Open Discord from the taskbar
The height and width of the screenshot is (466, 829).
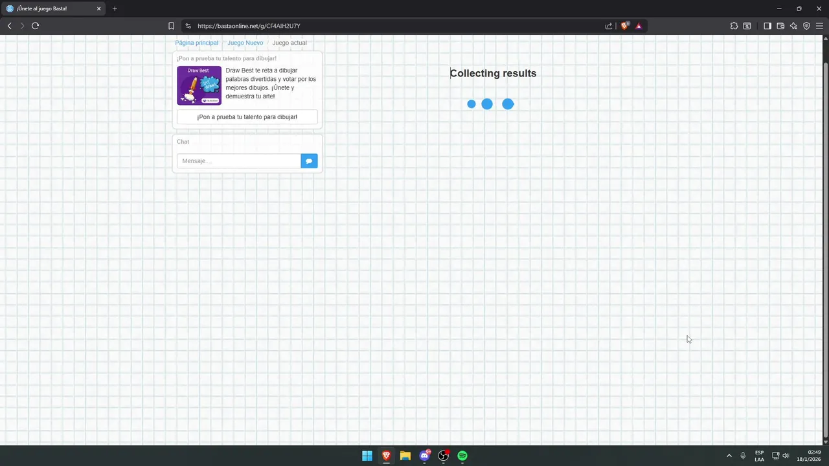pos(424,456)
